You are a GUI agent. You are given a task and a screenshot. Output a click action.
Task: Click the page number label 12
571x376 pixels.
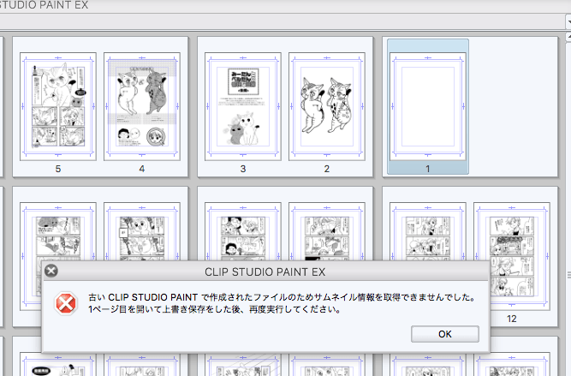[x=512, y=319]
